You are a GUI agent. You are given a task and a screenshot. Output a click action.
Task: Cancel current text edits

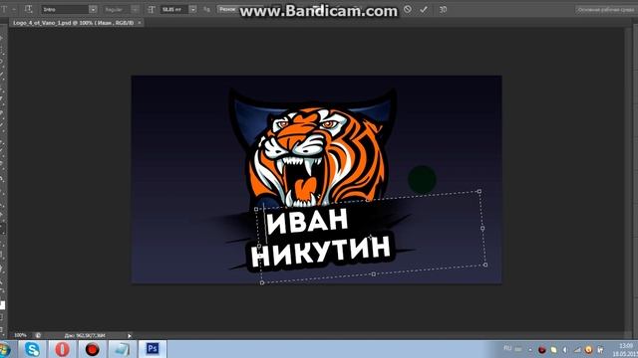pyautogui.click(x=408, y=9)
